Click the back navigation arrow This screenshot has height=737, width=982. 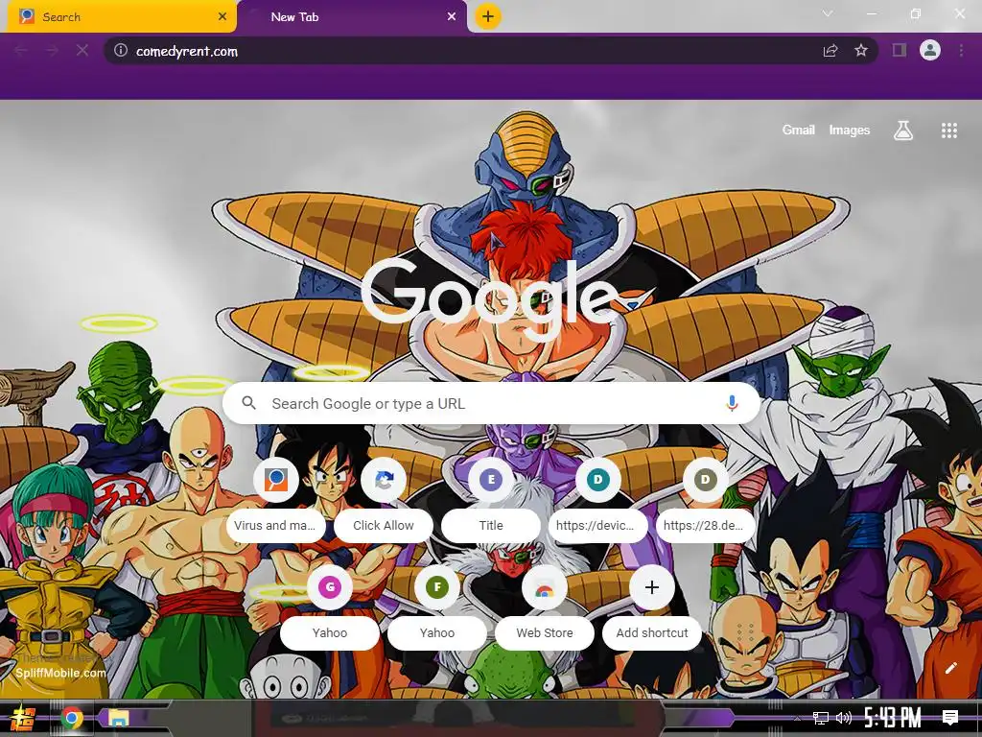[x=21, y=51]
